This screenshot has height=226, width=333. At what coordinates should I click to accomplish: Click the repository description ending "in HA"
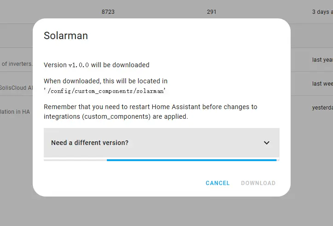tap(15, 111)
